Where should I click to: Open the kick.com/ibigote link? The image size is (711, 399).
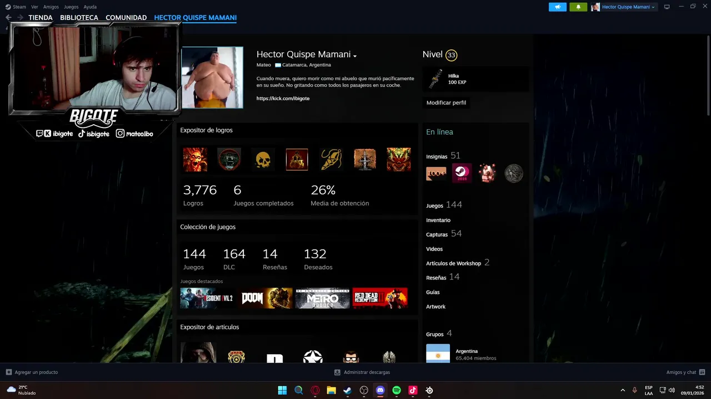point(283,98)
